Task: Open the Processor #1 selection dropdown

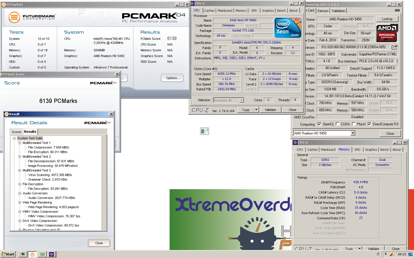Action: point(241,100)
